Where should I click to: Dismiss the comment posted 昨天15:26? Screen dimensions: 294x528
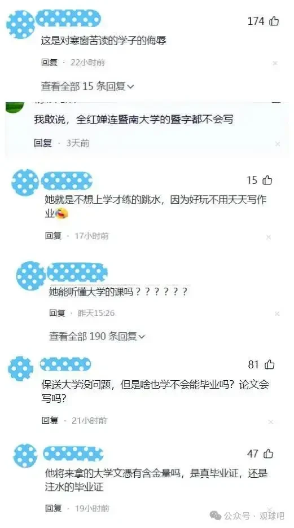[x=277, y=314]
